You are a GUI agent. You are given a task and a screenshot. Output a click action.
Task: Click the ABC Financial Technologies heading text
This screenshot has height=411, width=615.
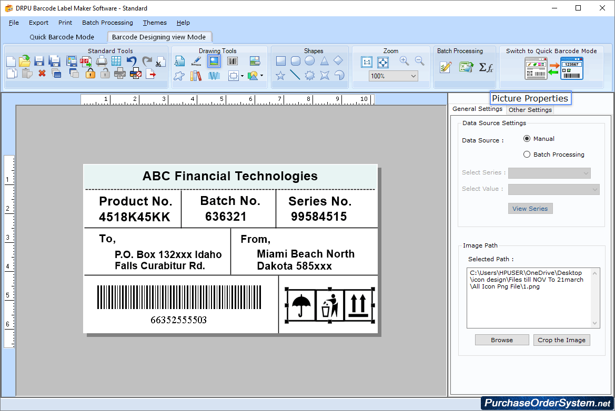(x=230, y=176)
